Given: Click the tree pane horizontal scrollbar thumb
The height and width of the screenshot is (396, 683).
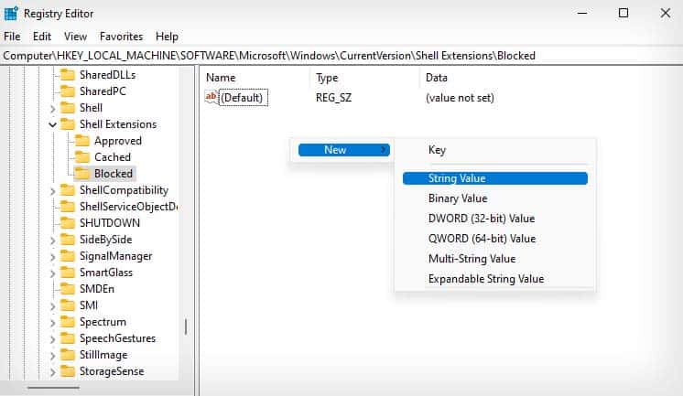Looking at the screenshot, I should 54,387.
